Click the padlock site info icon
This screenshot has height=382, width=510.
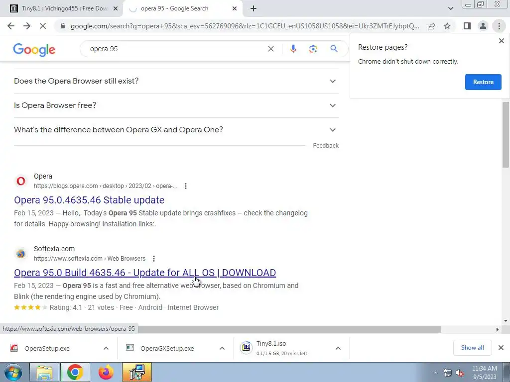pyautogui.click(x=63, y=26)
